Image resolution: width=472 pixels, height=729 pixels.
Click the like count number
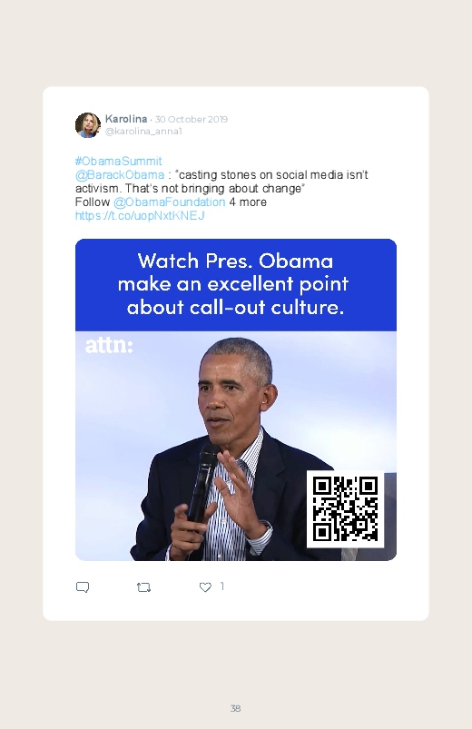click(221, 586)
